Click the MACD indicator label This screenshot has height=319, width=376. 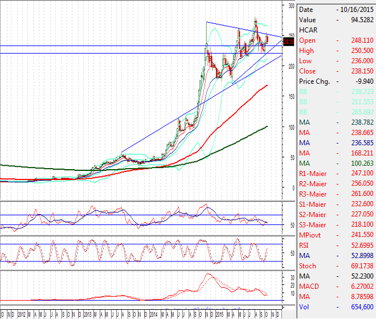309,286
